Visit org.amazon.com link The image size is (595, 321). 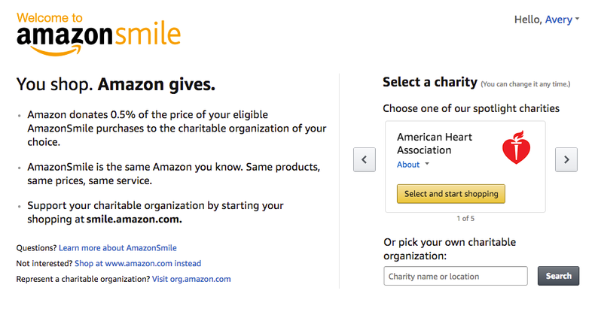point(191,279)
